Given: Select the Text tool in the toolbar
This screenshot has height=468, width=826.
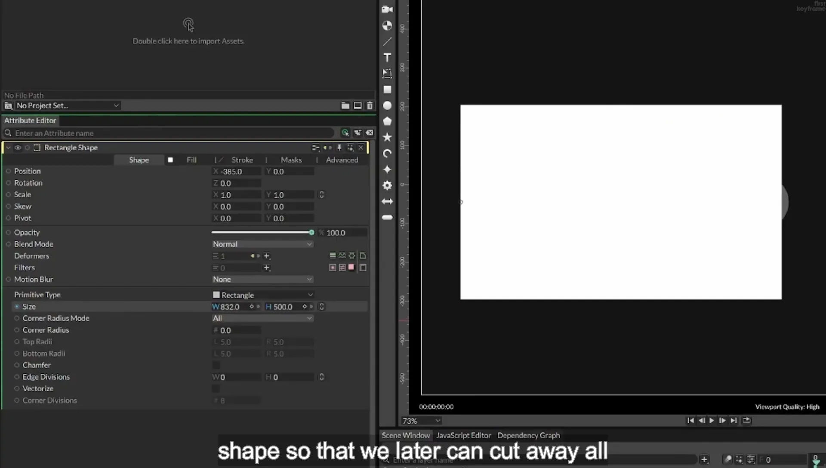Looking at the screenshot, I should (x=387, y=58).
